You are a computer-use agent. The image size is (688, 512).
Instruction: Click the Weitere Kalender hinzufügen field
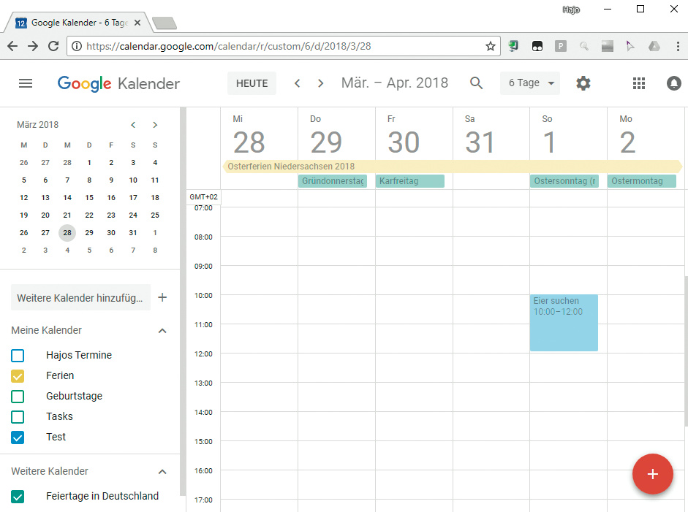point(80,298)
